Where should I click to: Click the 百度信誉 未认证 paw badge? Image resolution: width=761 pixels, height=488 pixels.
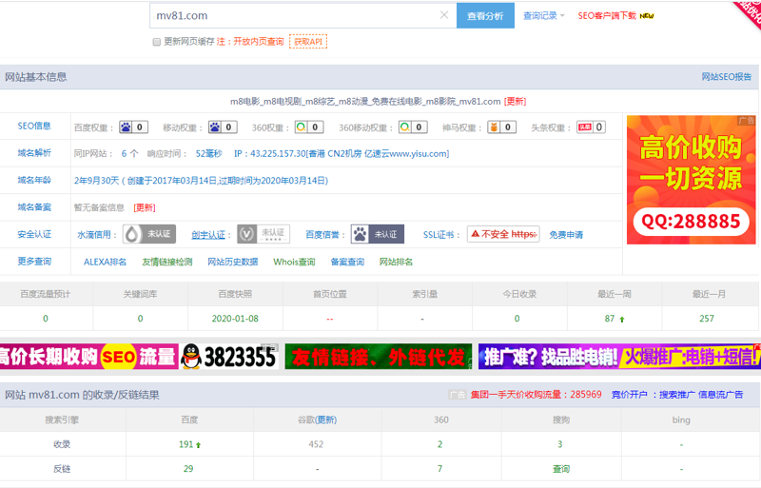pyautogui.click(x=378, y=234)
